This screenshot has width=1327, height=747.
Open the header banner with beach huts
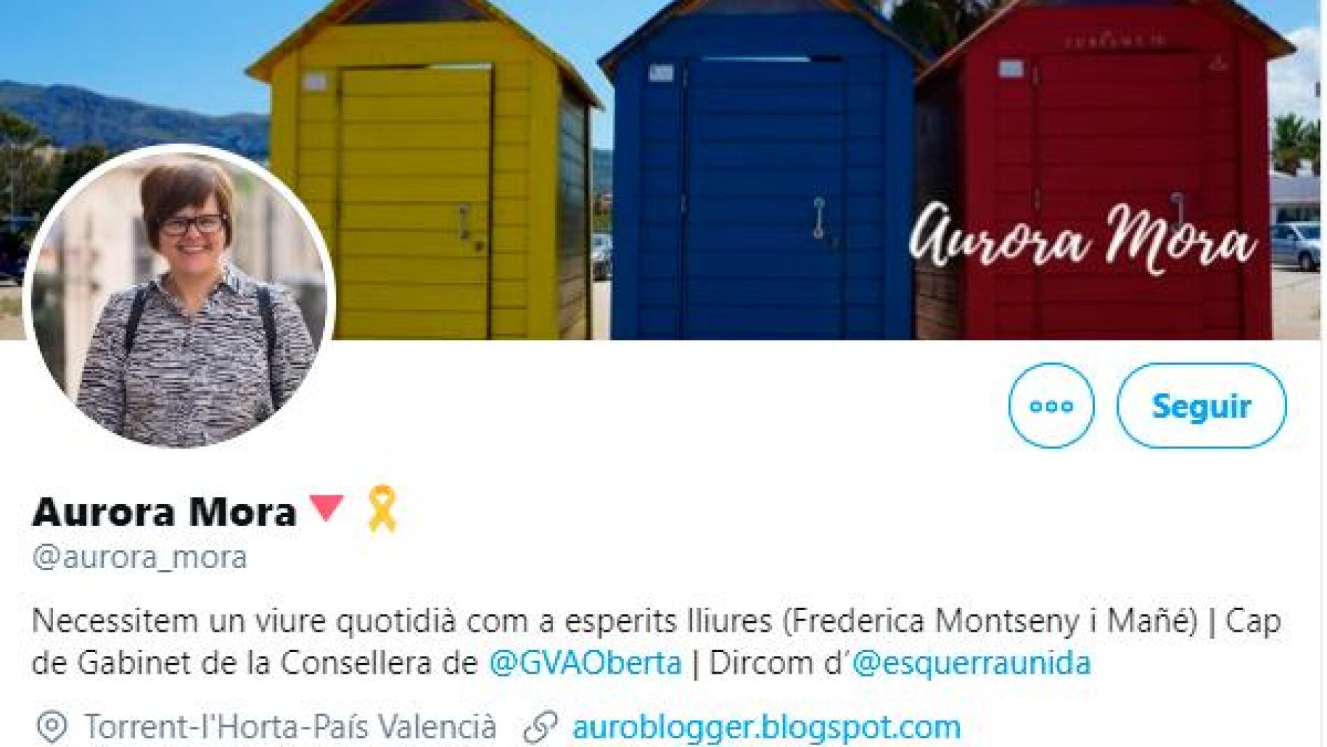pyautogui.click(x=663, y=170)
